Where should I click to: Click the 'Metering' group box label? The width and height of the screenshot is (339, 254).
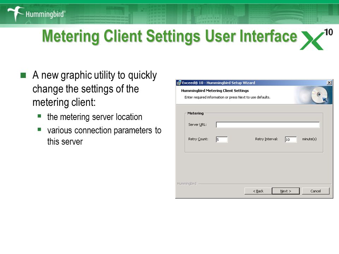195,113
